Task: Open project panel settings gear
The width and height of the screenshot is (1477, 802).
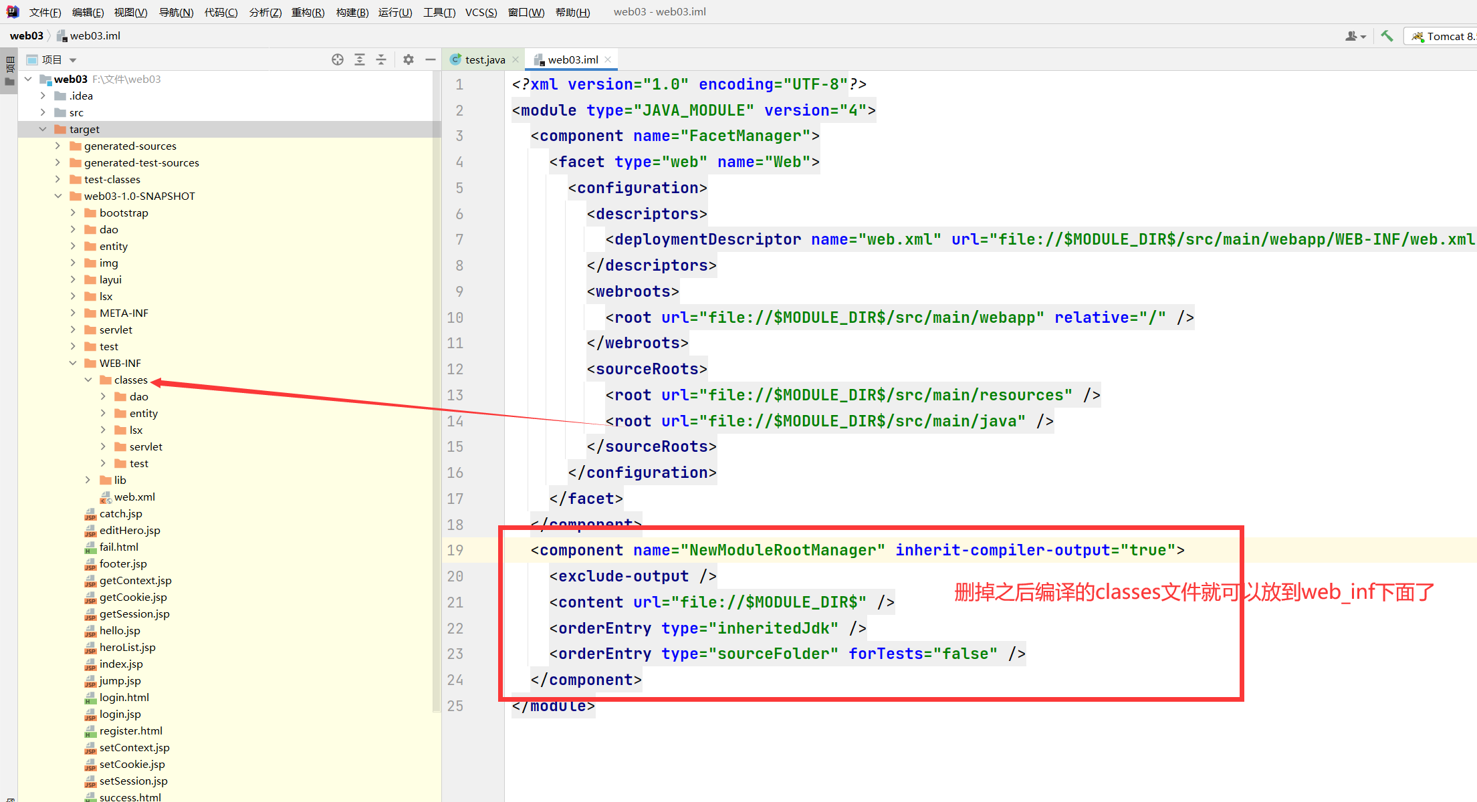Action: (x=409, y=59)
